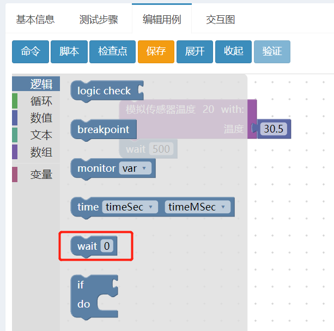This screenshot has width=334, height=331.
Task: Click the 30.5 number field
Action: tap(274, 129)
